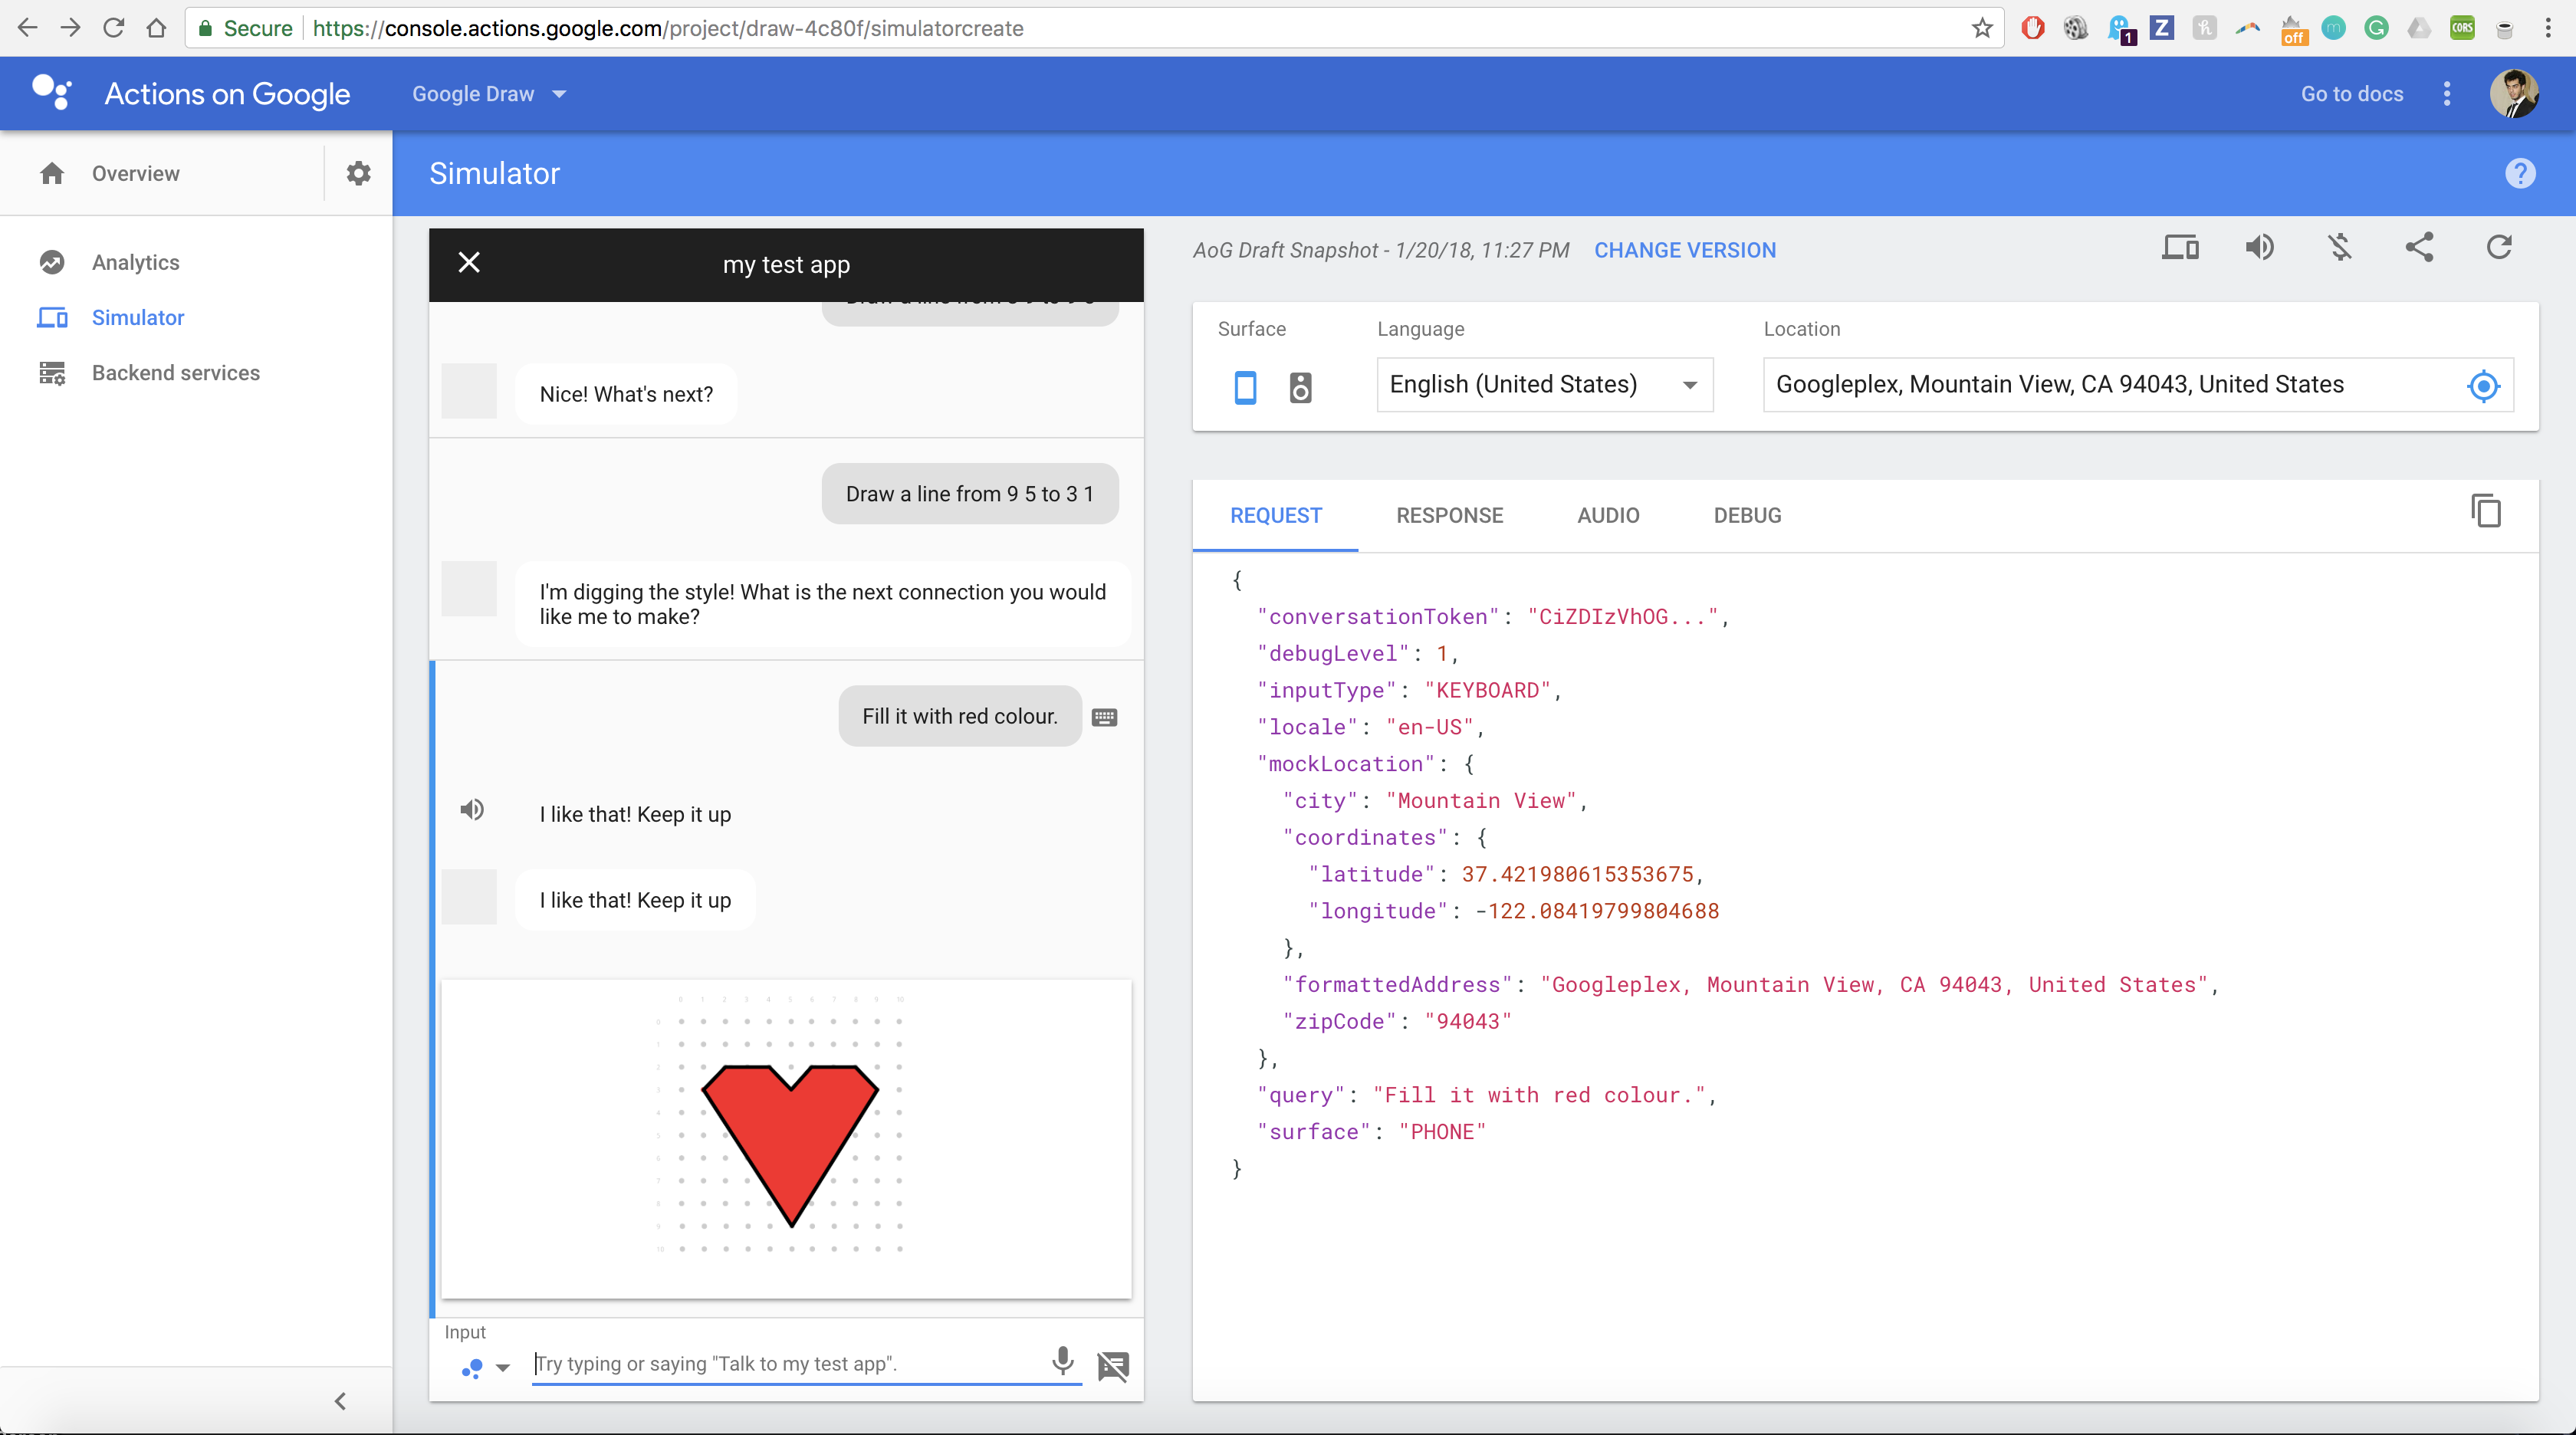Open the Go to docs link
The height and width of the screenshot is (1435, 2576).
(2352, 94)
